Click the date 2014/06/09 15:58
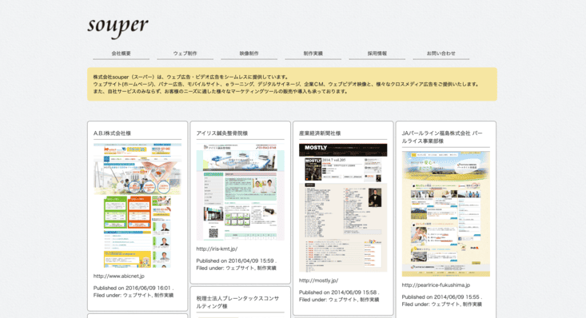This screenshot has width=586, height=318. [x=354, y=292]
